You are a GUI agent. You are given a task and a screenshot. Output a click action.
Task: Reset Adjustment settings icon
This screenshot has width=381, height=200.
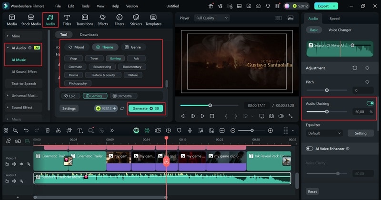click(355, 68)
